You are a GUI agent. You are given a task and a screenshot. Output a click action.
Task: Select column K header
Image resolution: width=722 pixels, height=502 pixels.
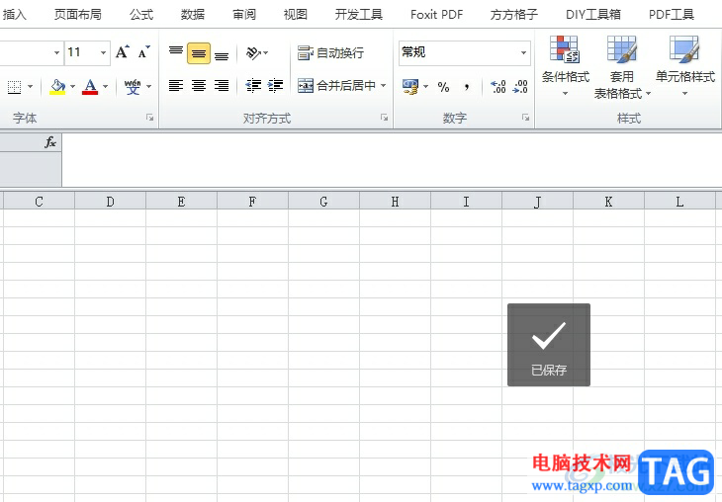pos(608,202)
